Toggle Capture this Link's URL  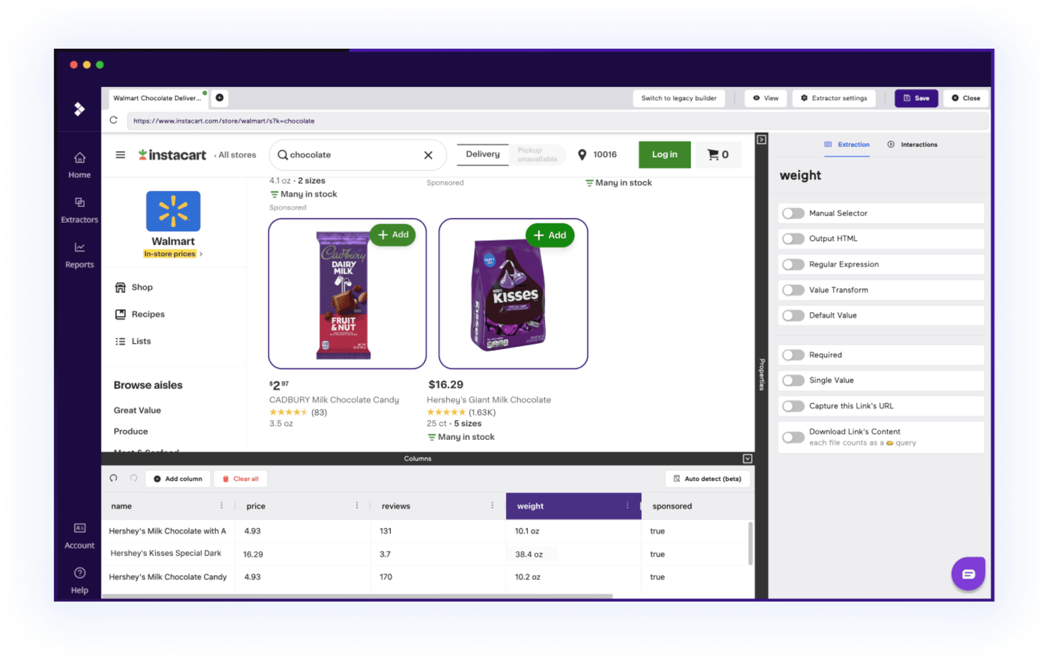pyautogui.click(x=793, y=406)
